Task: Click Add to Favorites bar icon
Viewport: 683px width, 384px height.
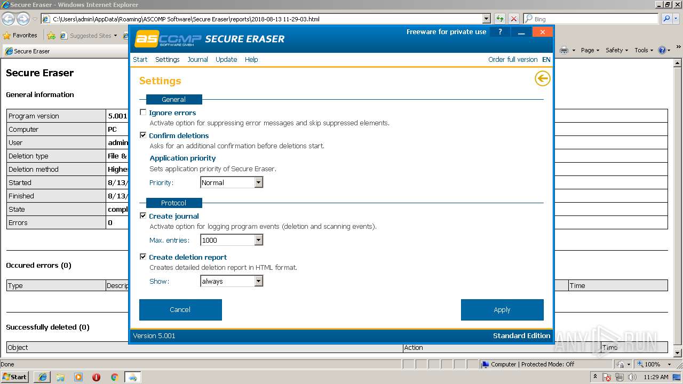Action: click(51, 36)
